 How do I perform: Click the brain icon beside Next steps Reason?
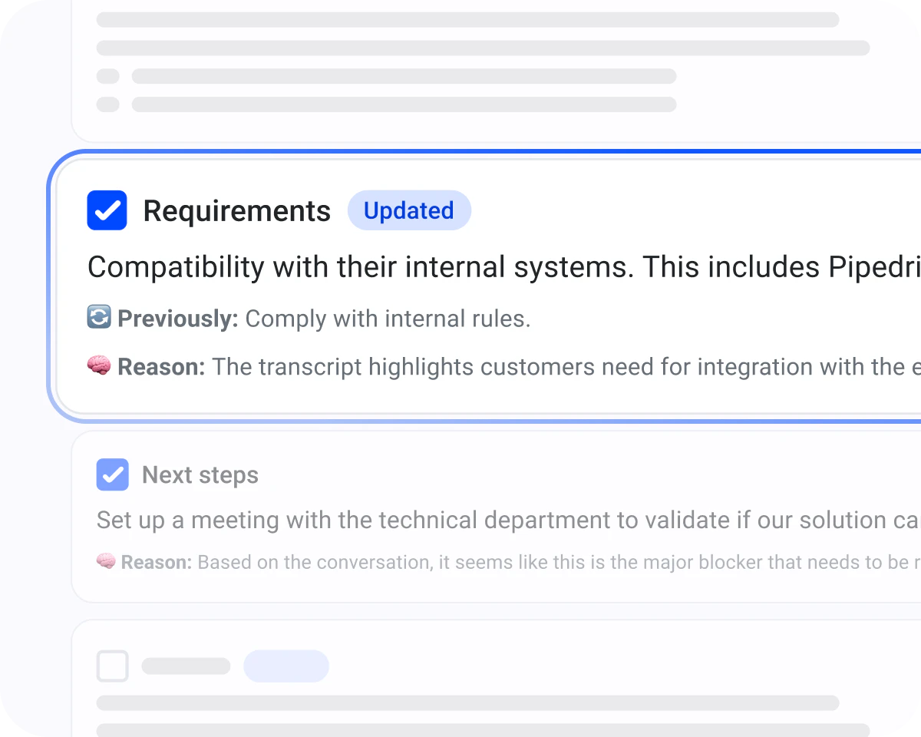click(x=105, y=562)
